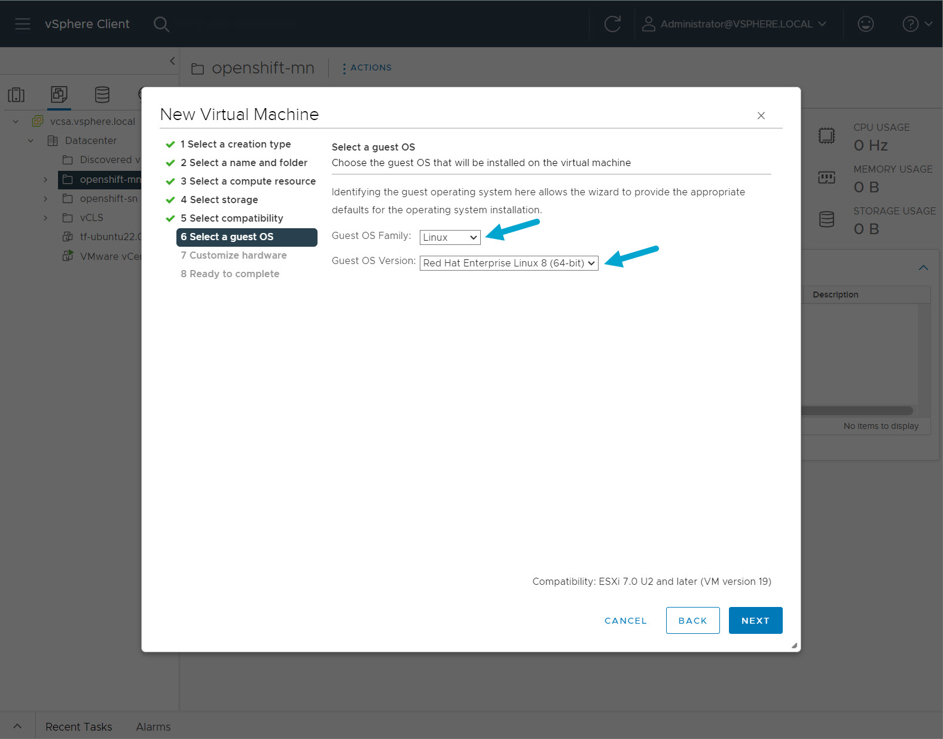The height and width of the screenshot is (739, 943).
Task: Go to step 5 Select compatibility
Action: (x=236, y=218)
